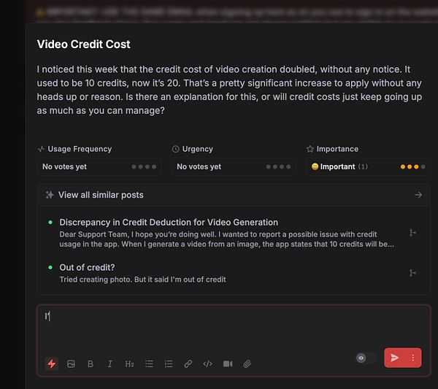This screenshot has width=438, height=389.
Task: Insert an image via image icon
Action: (x=71, y=363)
